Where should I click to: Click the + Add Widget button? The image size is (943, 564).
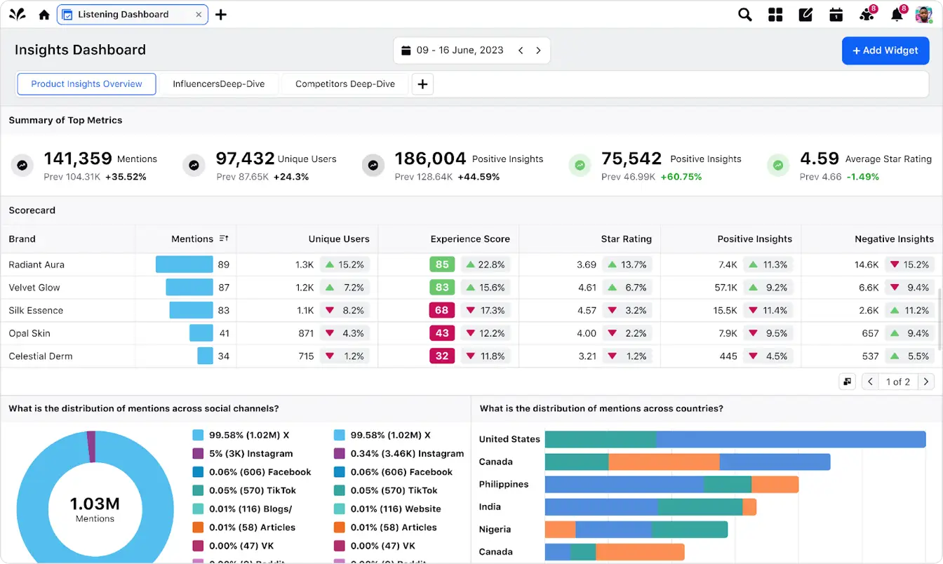[x=885, y=51]
